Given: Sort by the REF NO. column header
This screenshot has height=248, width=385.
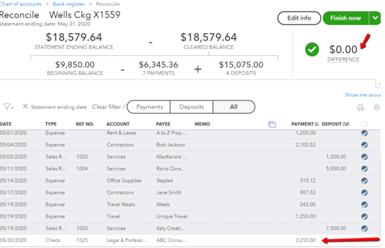Looking at the screenshot, I should tap(84, 124).
